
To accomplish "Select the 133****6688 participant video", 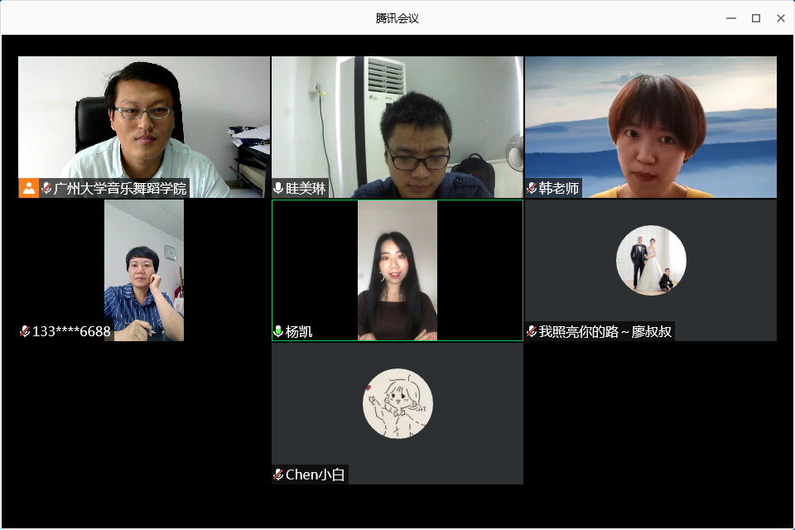I will 144,270.
